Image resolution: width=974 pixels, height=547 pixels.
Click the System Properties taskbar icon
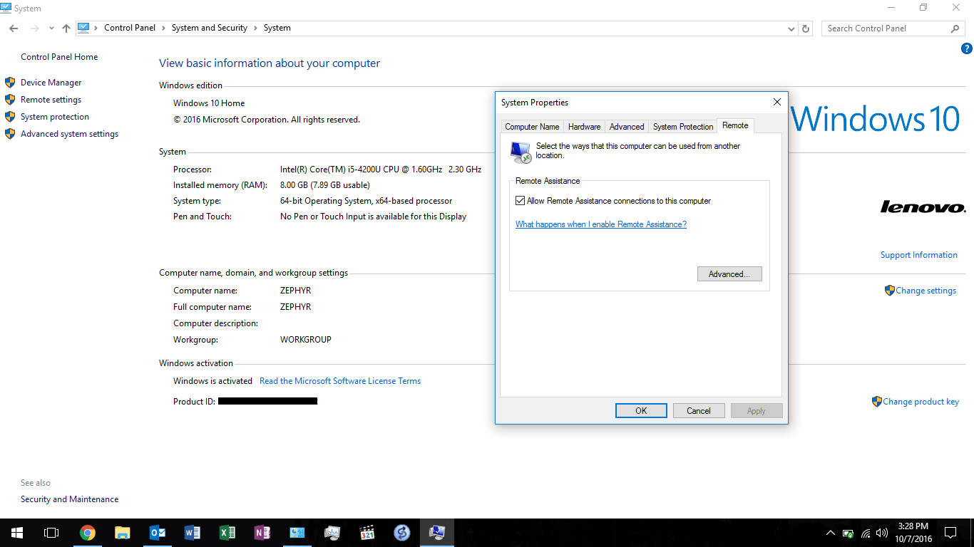coord(437,533)
